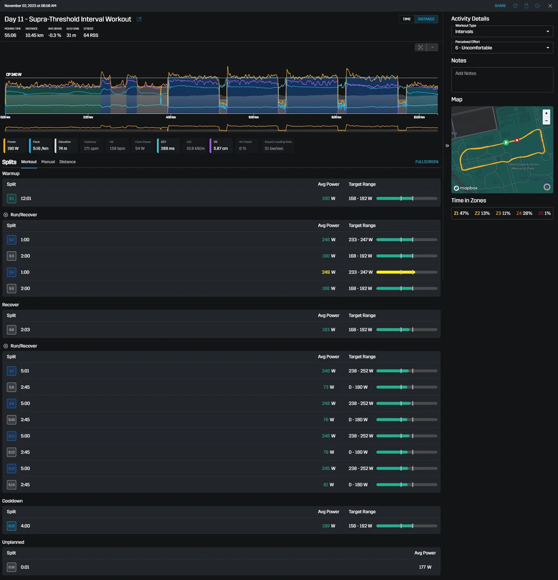Click the Z4 28% zone value
Image resolution: width=558 pixels, height=580 pixels.
click(x=524, y=213)
